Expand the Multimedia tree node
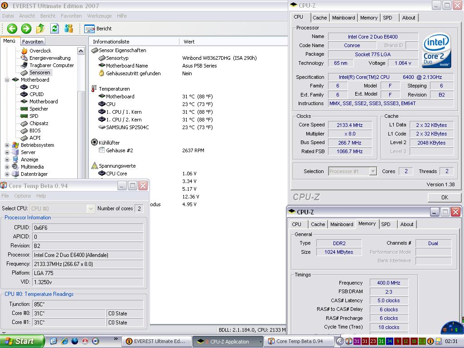The width and height of the screenshot is (464, 348). click(x=7, y=167)
